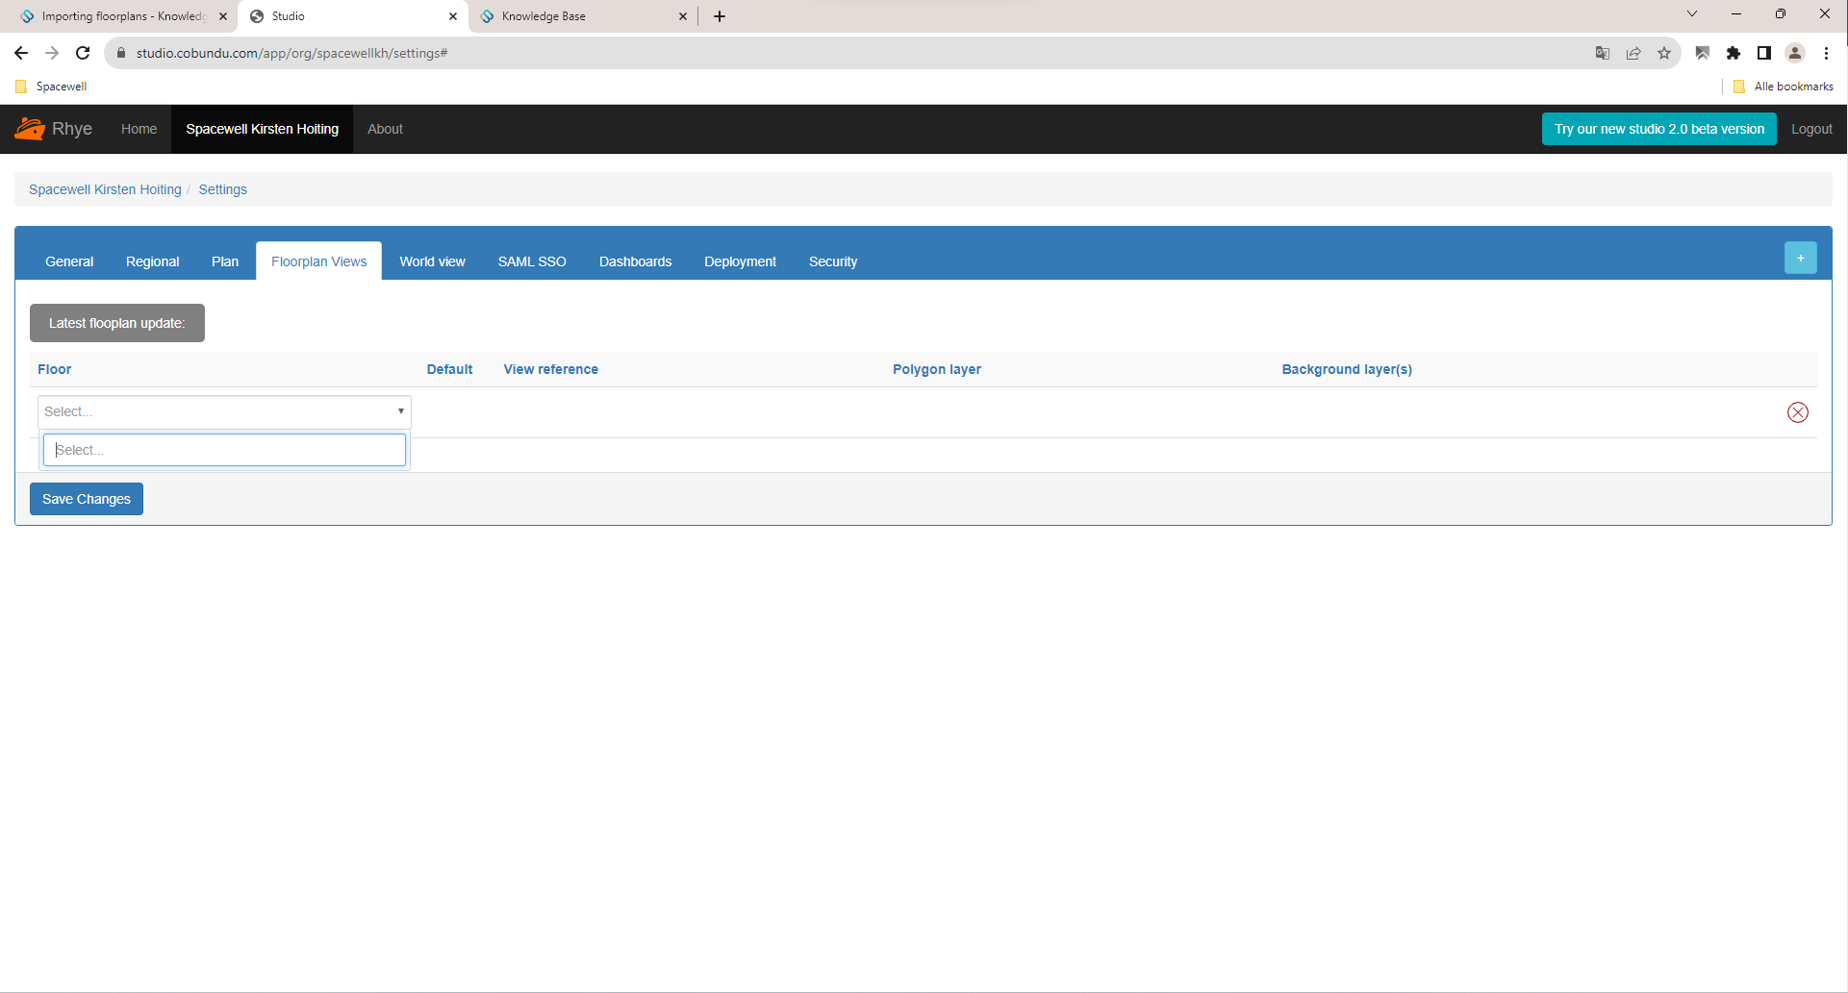Open the About navbar item
This screenshot has width=1848, height=993.
[x=385, y=129]
